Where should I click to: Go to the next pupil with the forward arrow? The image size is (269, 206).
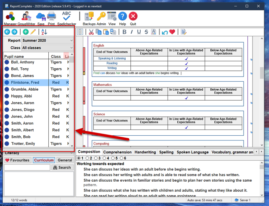click(x=14, y=32)
